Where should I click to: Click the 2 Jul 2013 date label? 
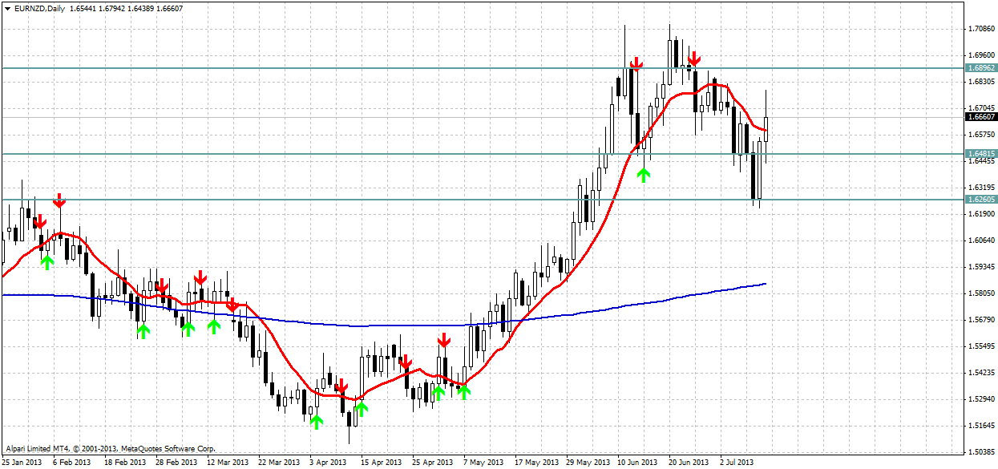737,463
